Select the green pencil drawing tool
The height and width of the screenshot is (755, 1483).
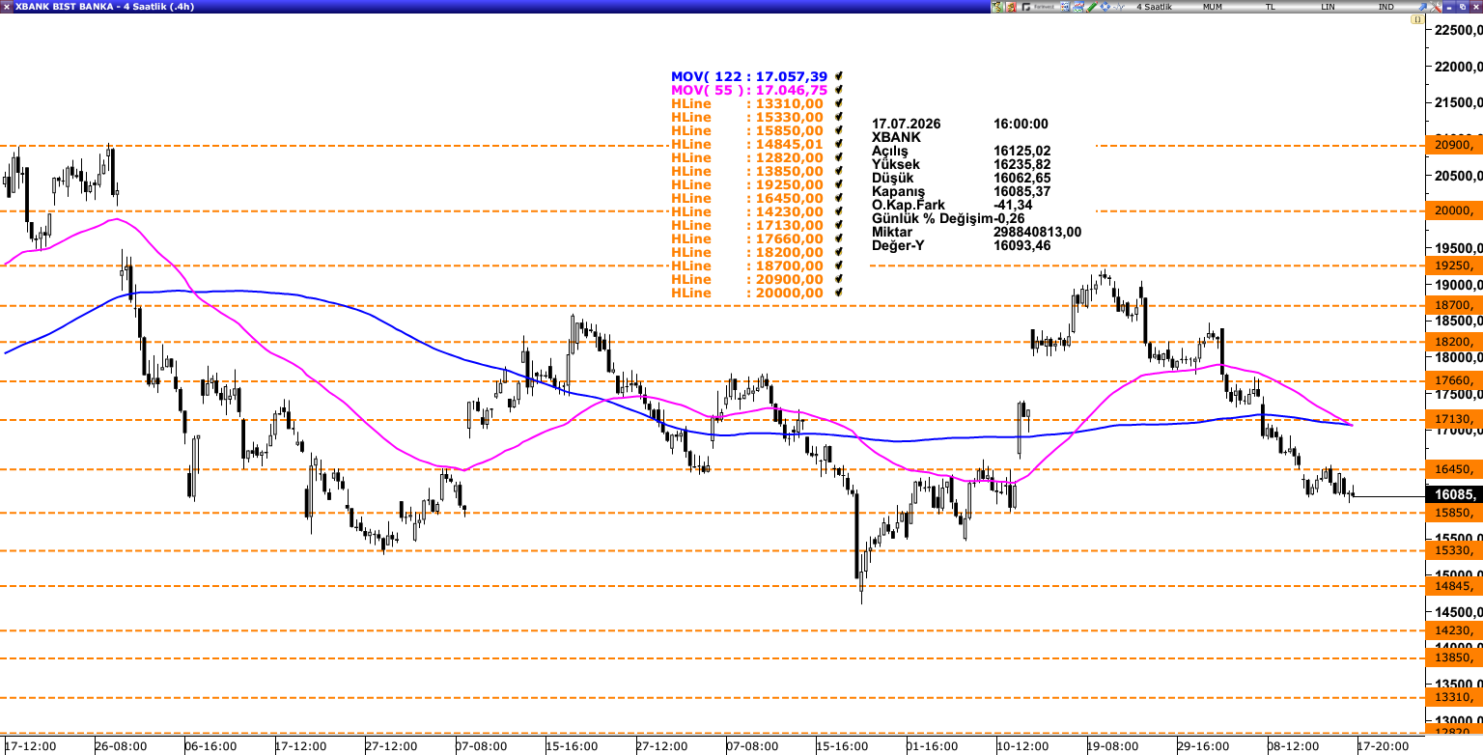[1092, 7]
